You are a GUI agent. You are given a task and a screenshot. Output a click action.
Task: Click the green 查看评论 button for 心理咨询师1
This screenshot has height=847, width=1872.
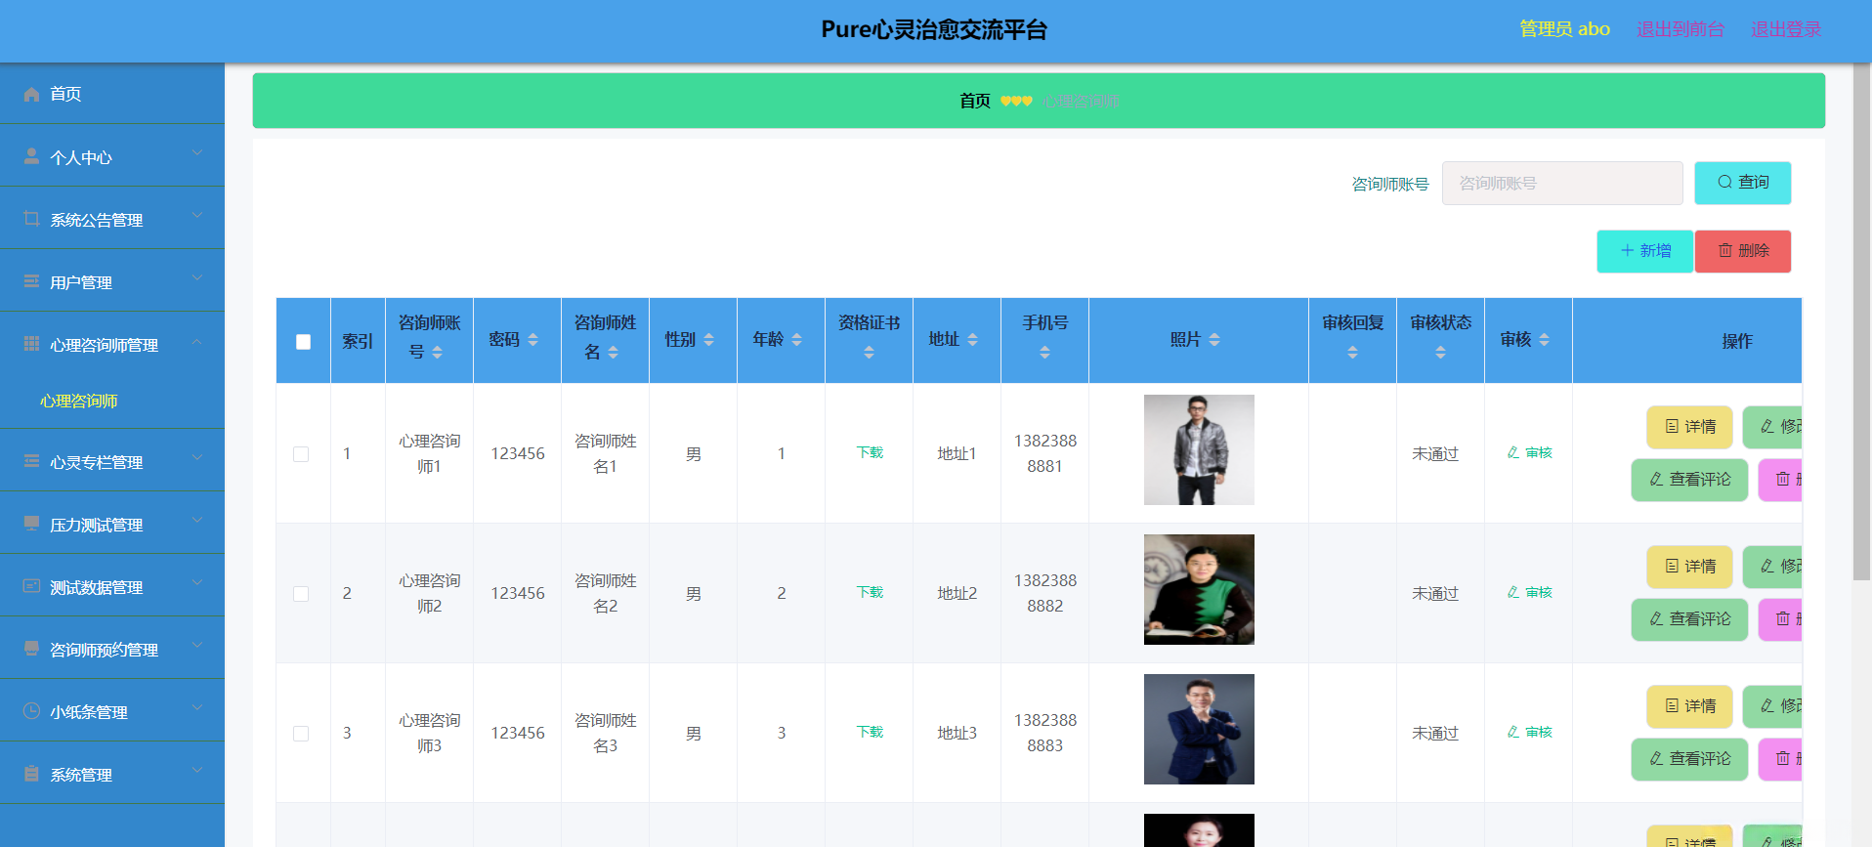pyautogui.click(x=1689, y=480)
